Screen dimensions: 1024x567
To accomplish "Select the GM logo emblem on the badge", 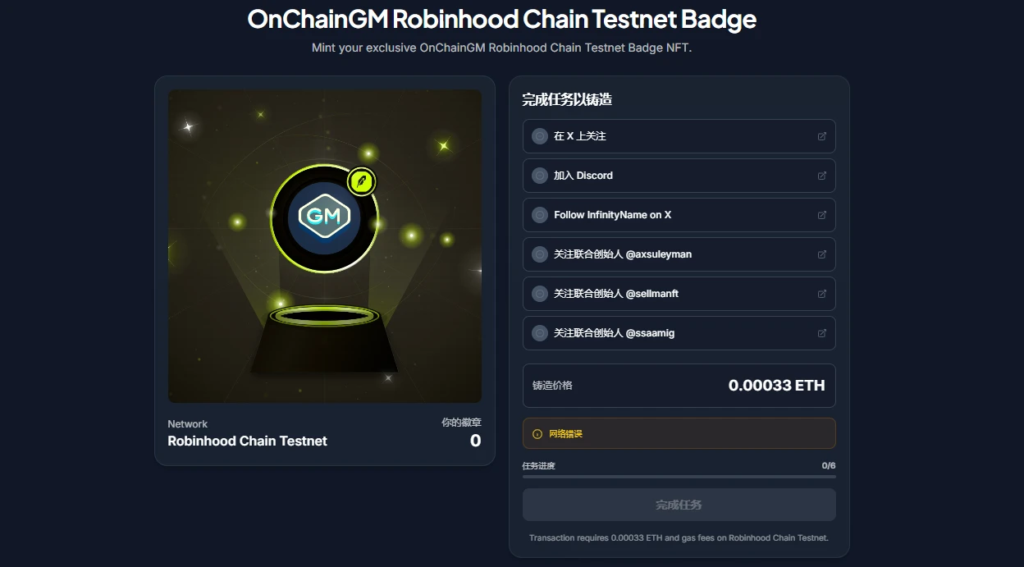I will pos(324,217).
